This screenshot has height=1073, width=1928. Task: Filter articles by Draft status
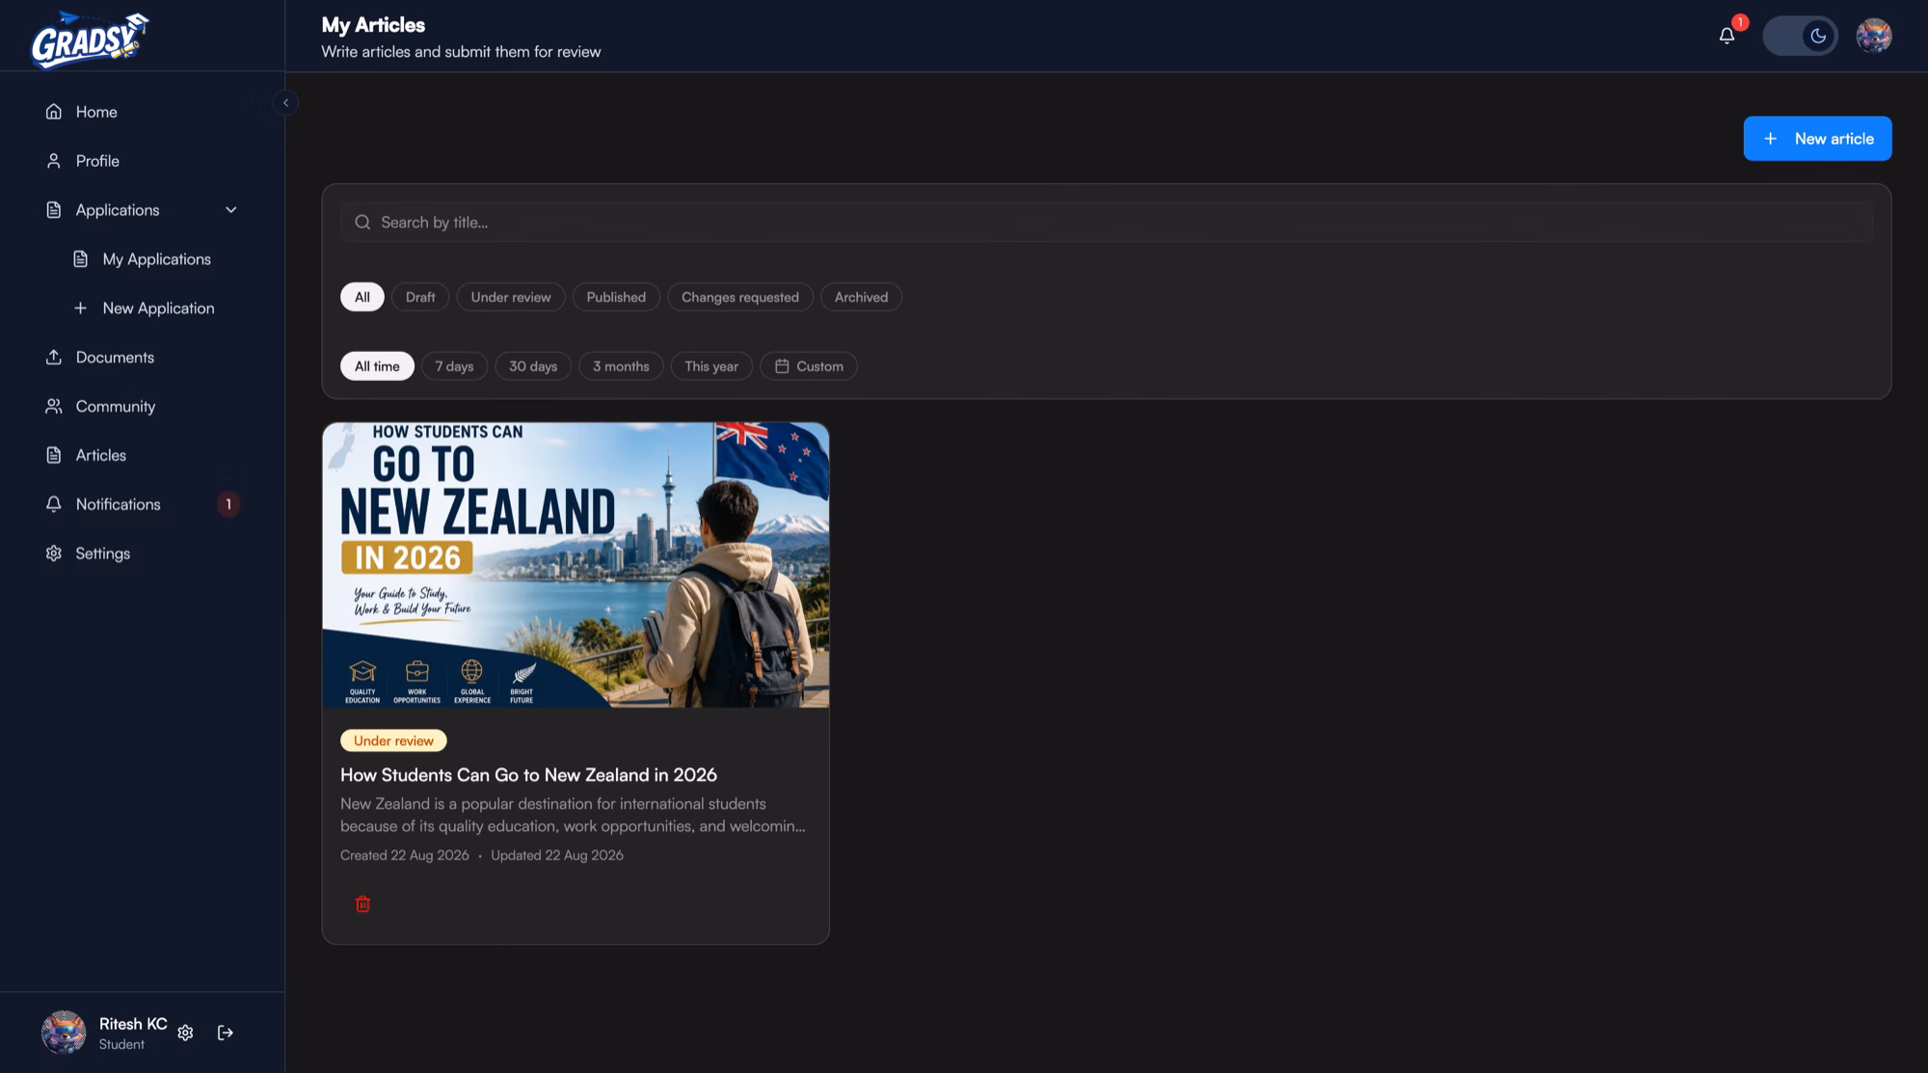point(420,297)
